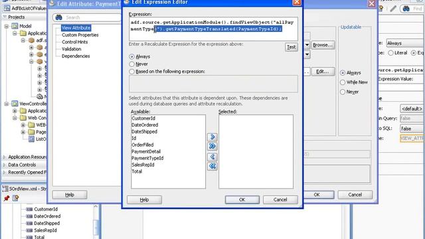Click the pencil edit icon in property inspector
This screenshot has height=239, width=425.
click(x=393, y=9)
